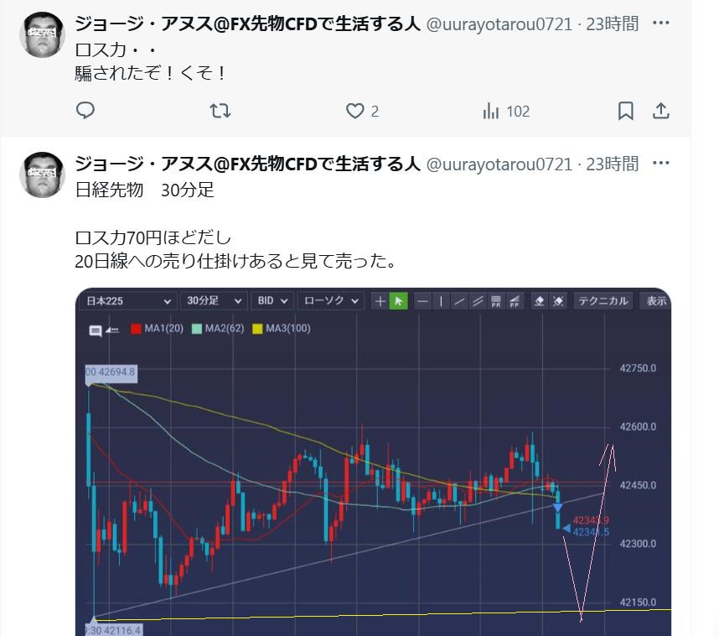Activate the green arrow pointer tool
Viewport: 719px width, 636px height.
399,301
